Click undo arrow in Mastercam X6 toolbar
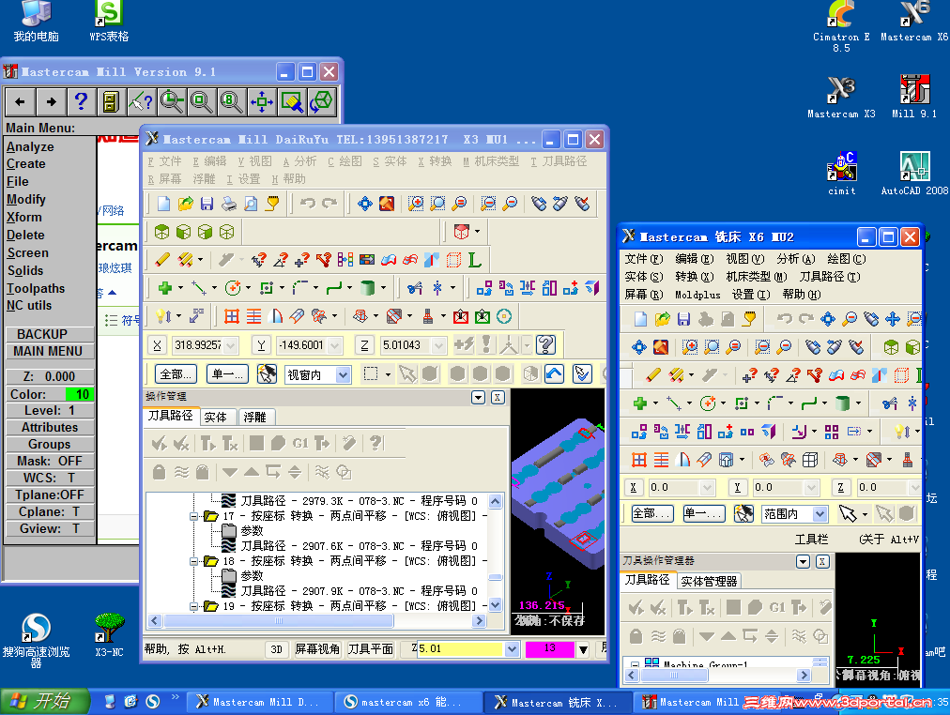The width and height of the screenshot is (950, 715). (785, 318)
